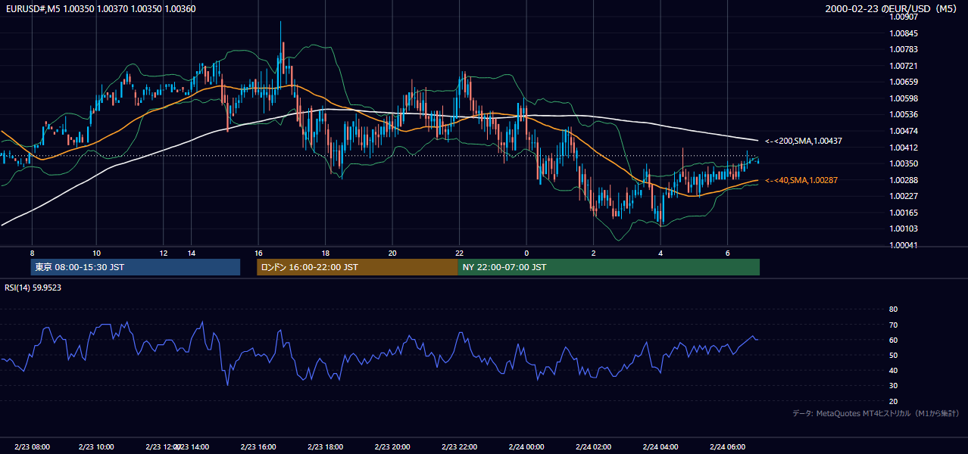Image resolution: width=968 pixels, height=454 pixels.
Task: Click price axis label 1.00845
Action: [904, 33]
